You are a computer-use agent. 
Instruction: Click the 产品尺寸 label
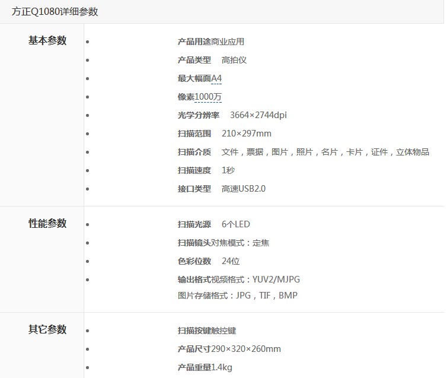tap(194, 349)
